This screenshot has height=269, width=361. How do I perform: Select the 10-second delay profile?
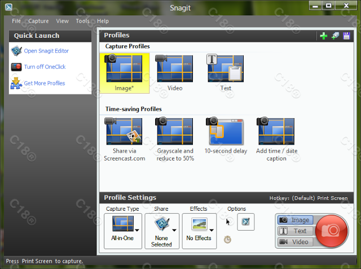(226, 136)
